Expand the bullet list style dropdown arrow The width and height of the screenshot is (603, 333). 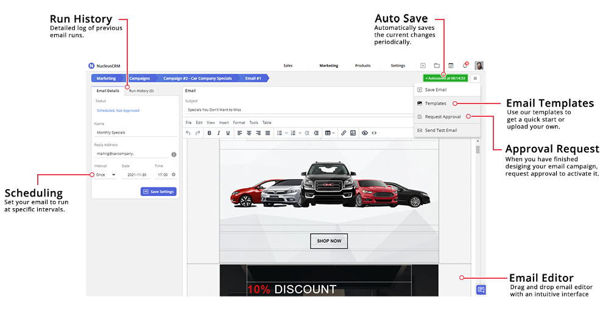(x=286, y=133)
